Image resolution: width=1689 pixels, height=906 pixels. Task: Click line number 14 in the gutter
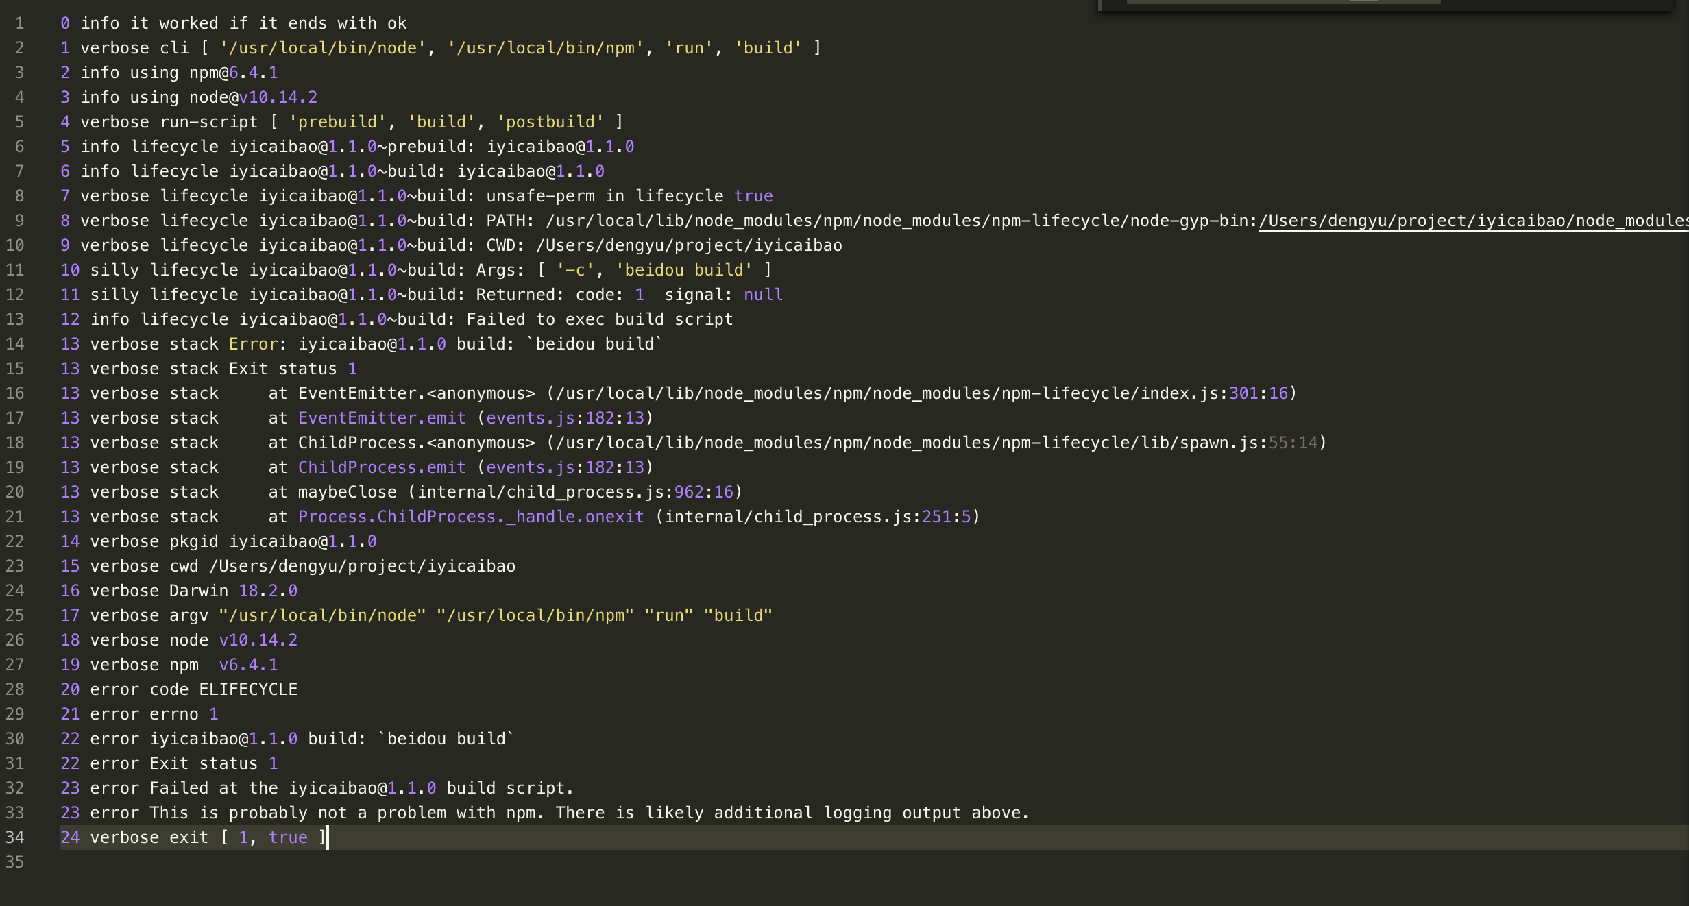15,344
